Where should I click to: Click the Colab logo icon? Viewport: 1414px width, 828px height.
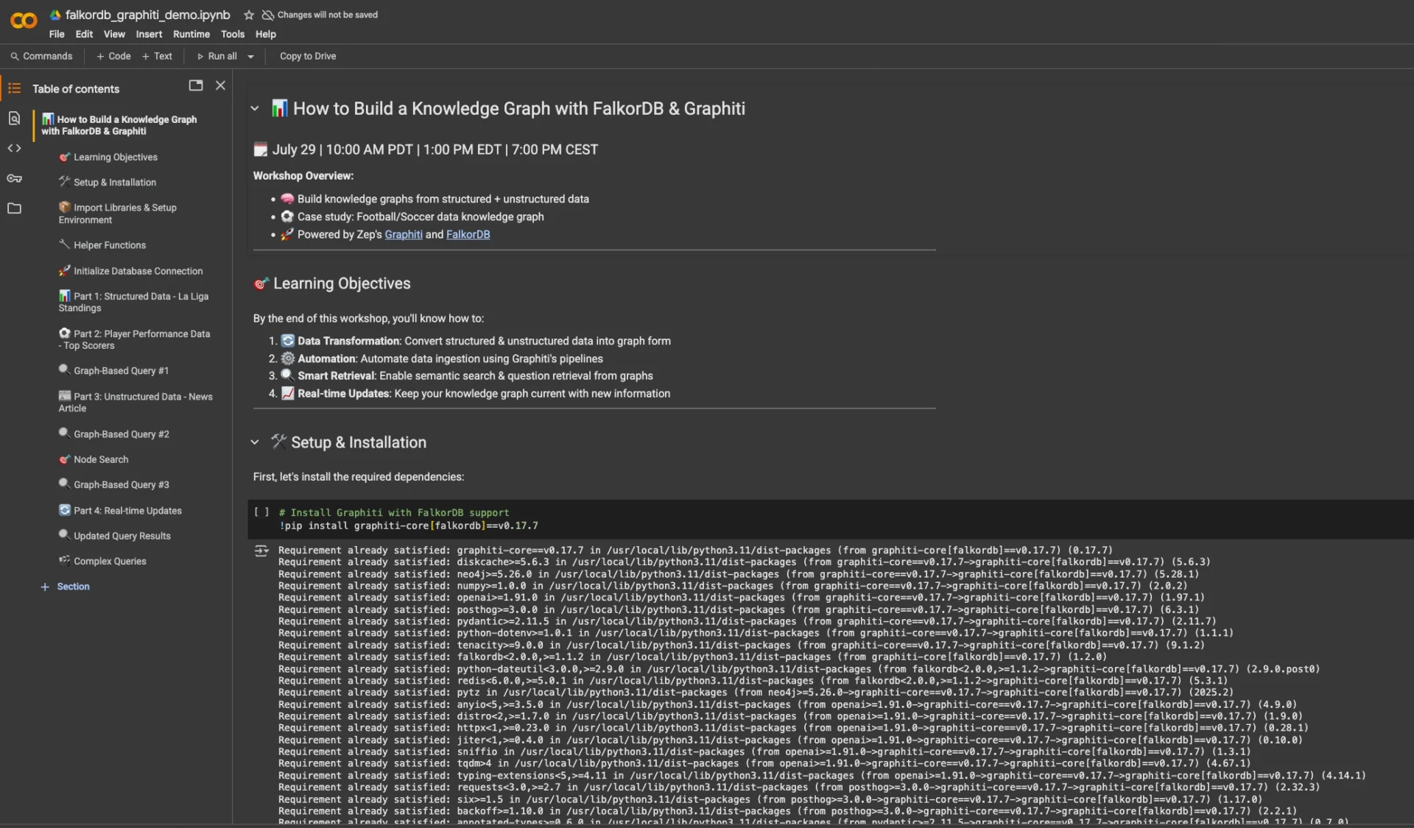tap(24, 21)
